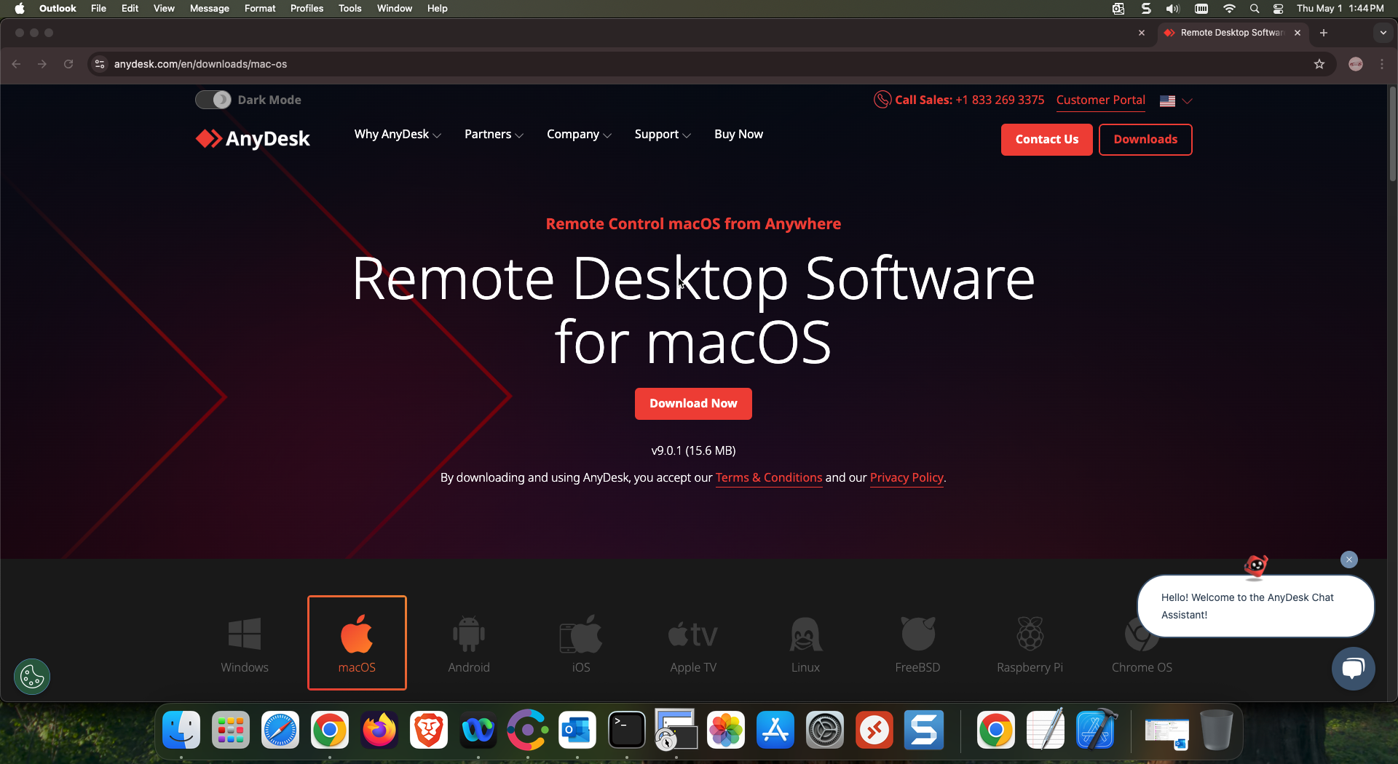Open the File menu
1398x764 pixels.
(98, 9)
